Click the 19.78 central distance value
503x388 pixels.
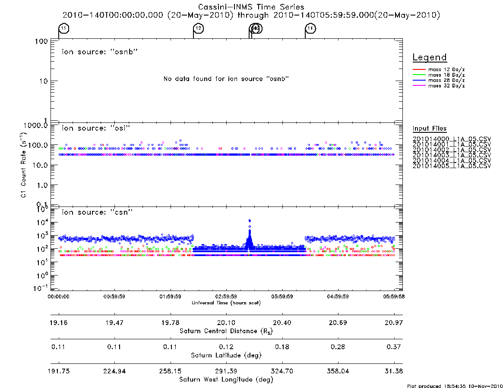[x=171, y=322]
